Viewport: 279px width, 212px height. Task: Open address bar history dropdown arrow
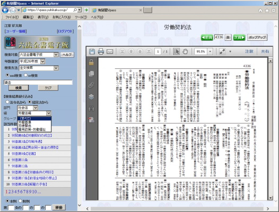coord(80,10)
